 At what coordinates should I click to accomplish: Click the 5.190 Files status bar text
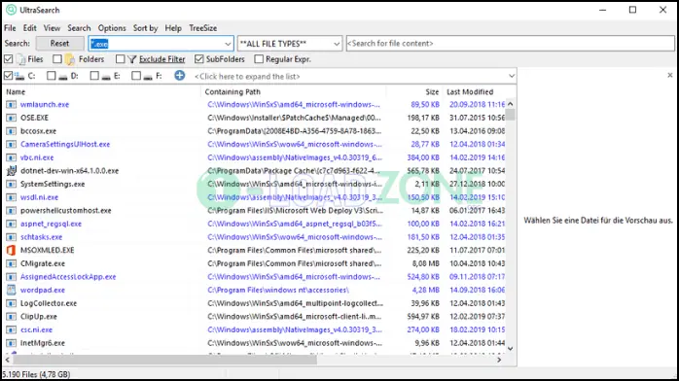coord(36,374)
